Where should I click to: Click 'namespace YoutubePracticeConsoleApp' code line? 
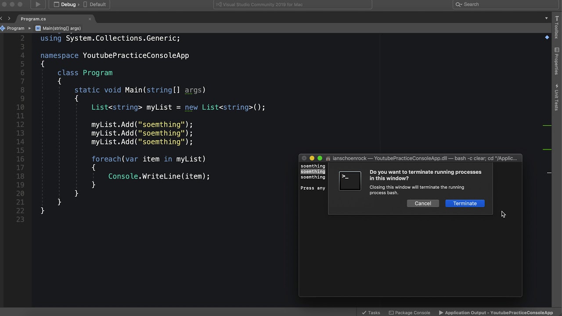[115, 55]
